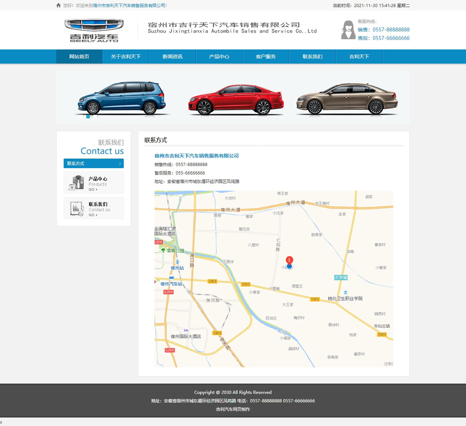Click the 联系方式 sidebar button
Screen dimensions: 466x426
(94, 164)
